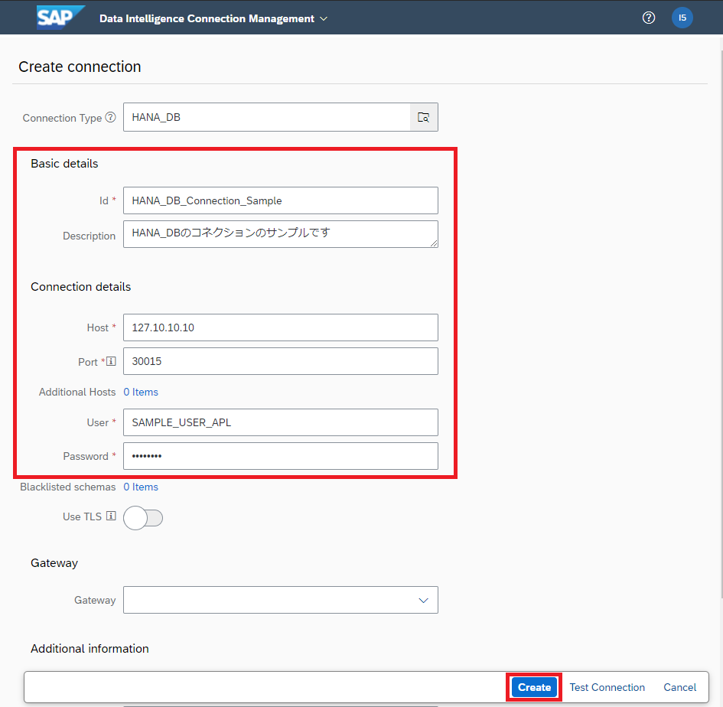Open the Connection Type value help browser
The height and width of the screenshot is (707, 723).
pyautogui.click(x=424, y=117)
